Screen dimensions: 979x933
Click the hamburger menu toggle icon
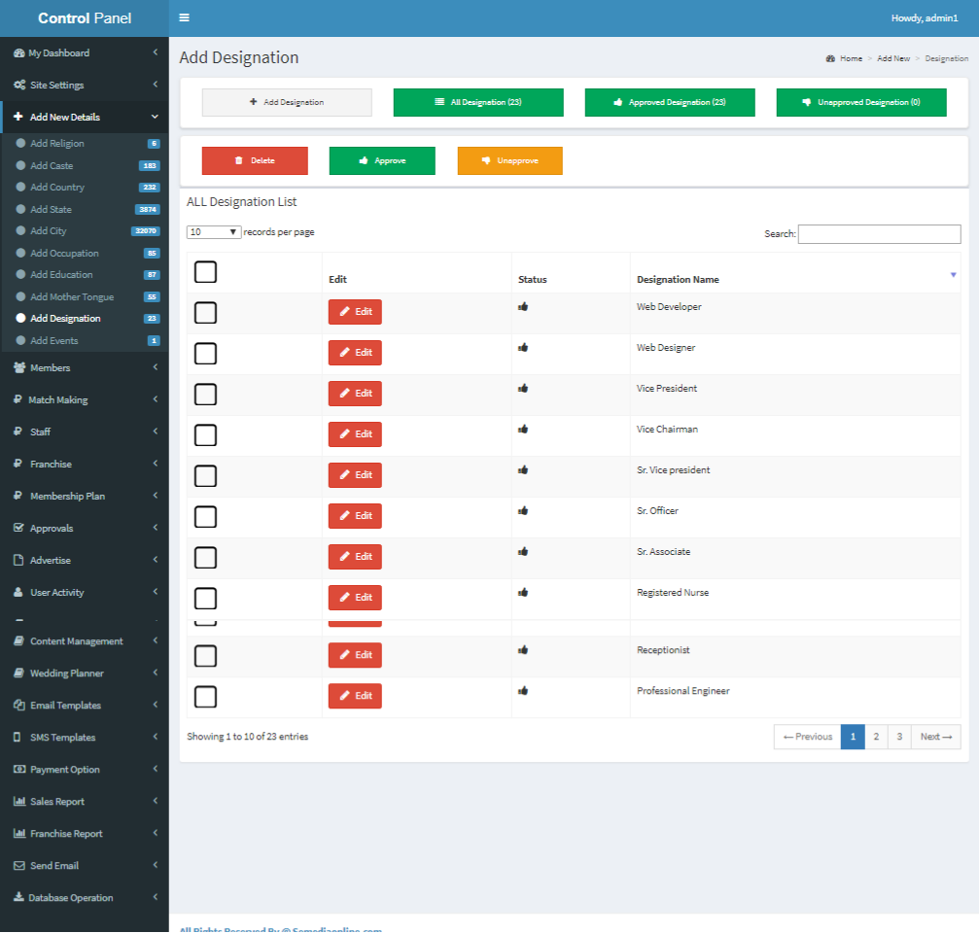pos(184,17)
